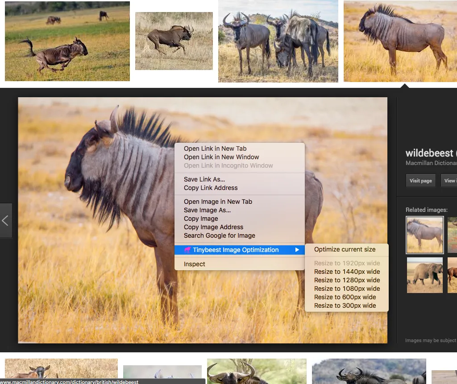Screen dimensions: 457x384
Task: Click the Visit page button
Action: [x=420, y=180]
